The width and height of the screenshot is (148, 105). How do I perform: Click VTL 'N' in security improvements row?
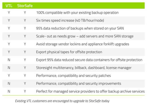[x=9, y=84]
